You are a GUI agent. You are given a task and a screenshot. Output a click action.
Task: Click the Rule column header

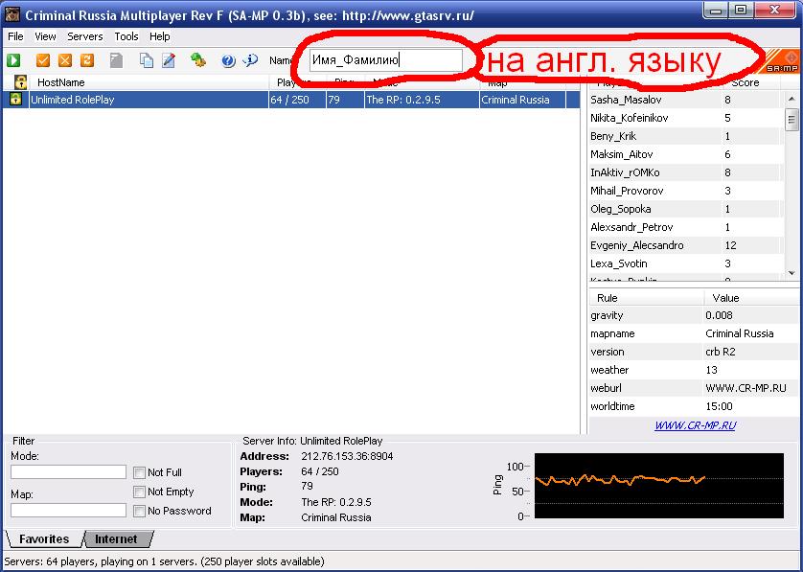(646, 298)
